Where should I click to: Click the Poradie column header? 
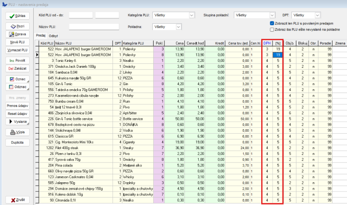[325, 43]
